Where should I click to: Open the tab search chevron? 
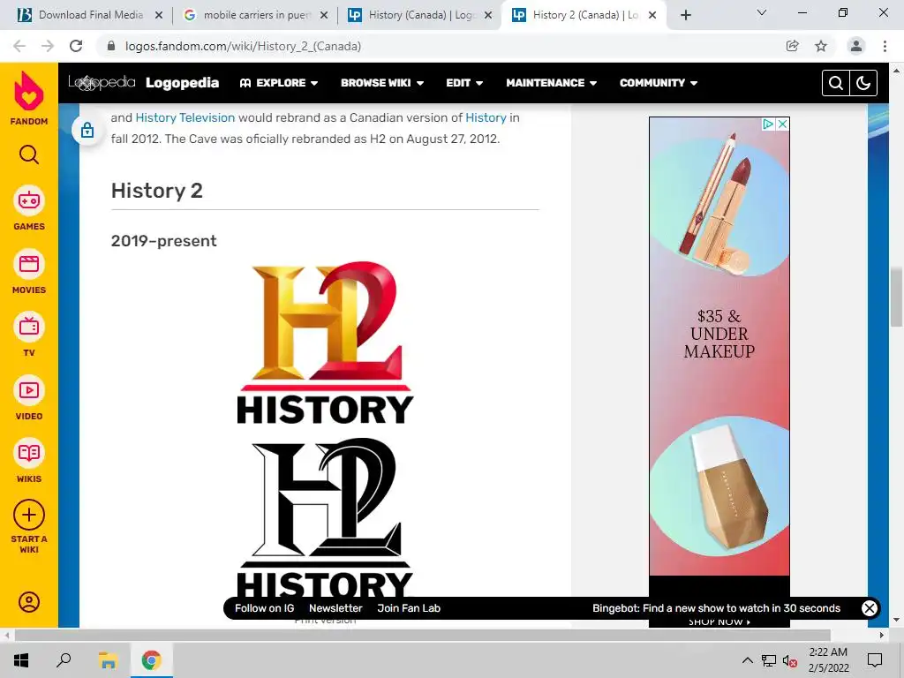[x=762, y=13]
